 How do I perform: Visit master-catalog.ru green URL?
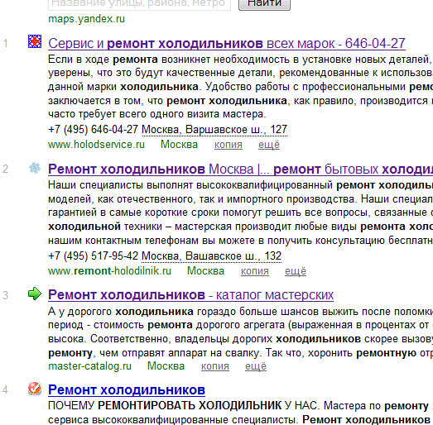pos(89,366)
